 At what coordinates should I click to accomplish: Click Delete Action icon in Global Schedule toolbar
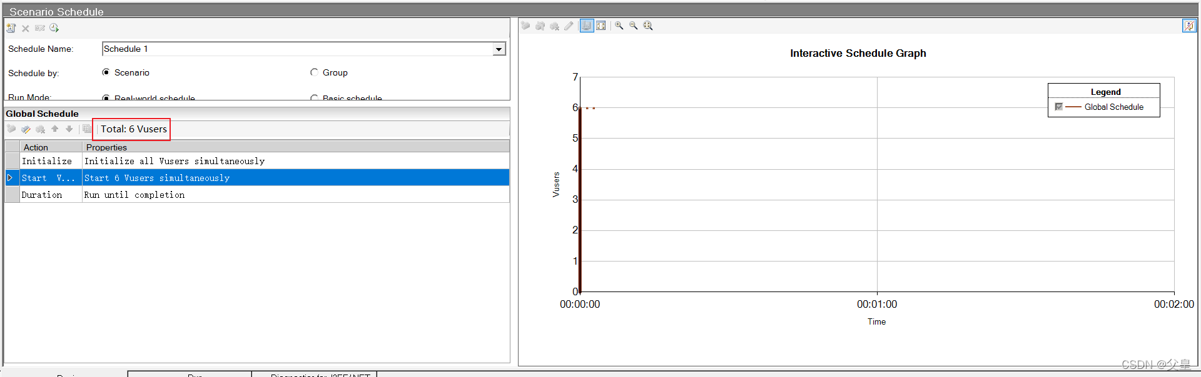[41, 129]
